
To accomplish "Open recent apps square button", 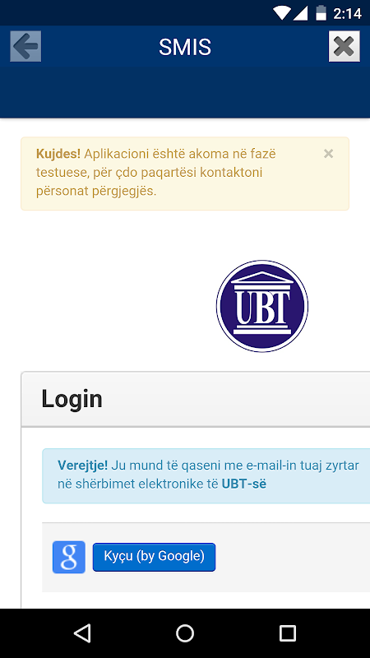I will tap(288, 633).
